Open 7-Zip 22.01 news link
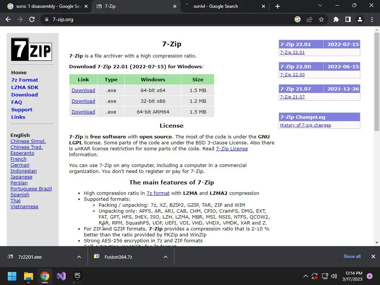 292,52
